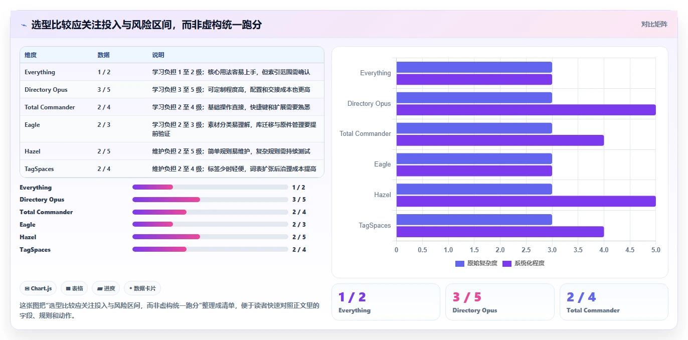688x340 pixels.
Task: Click the 1 / 2 value in table
Action: point(104,72)
